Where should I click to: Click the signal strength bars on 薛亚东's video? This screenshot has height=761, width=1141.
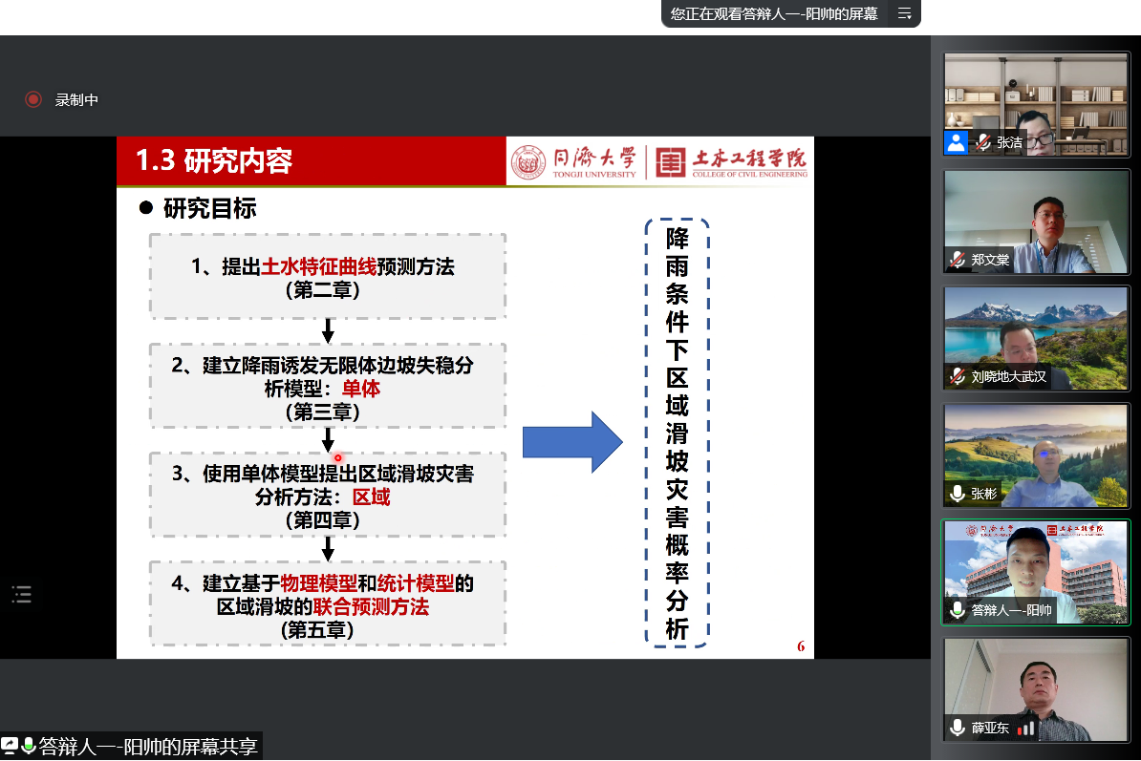(1026, 728)
